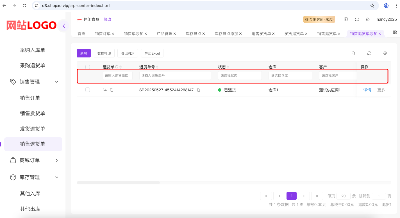Open the 请选择仓库 filter dropdown
The width and height of the screenshot is (400, 218).
[x=290, y=76]
